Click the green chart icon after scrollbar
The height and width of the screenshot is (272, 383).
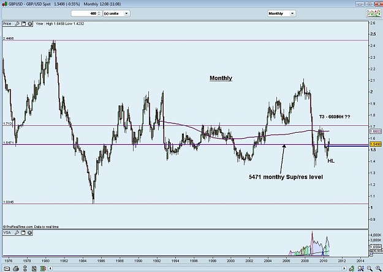(x=352, y=268)
